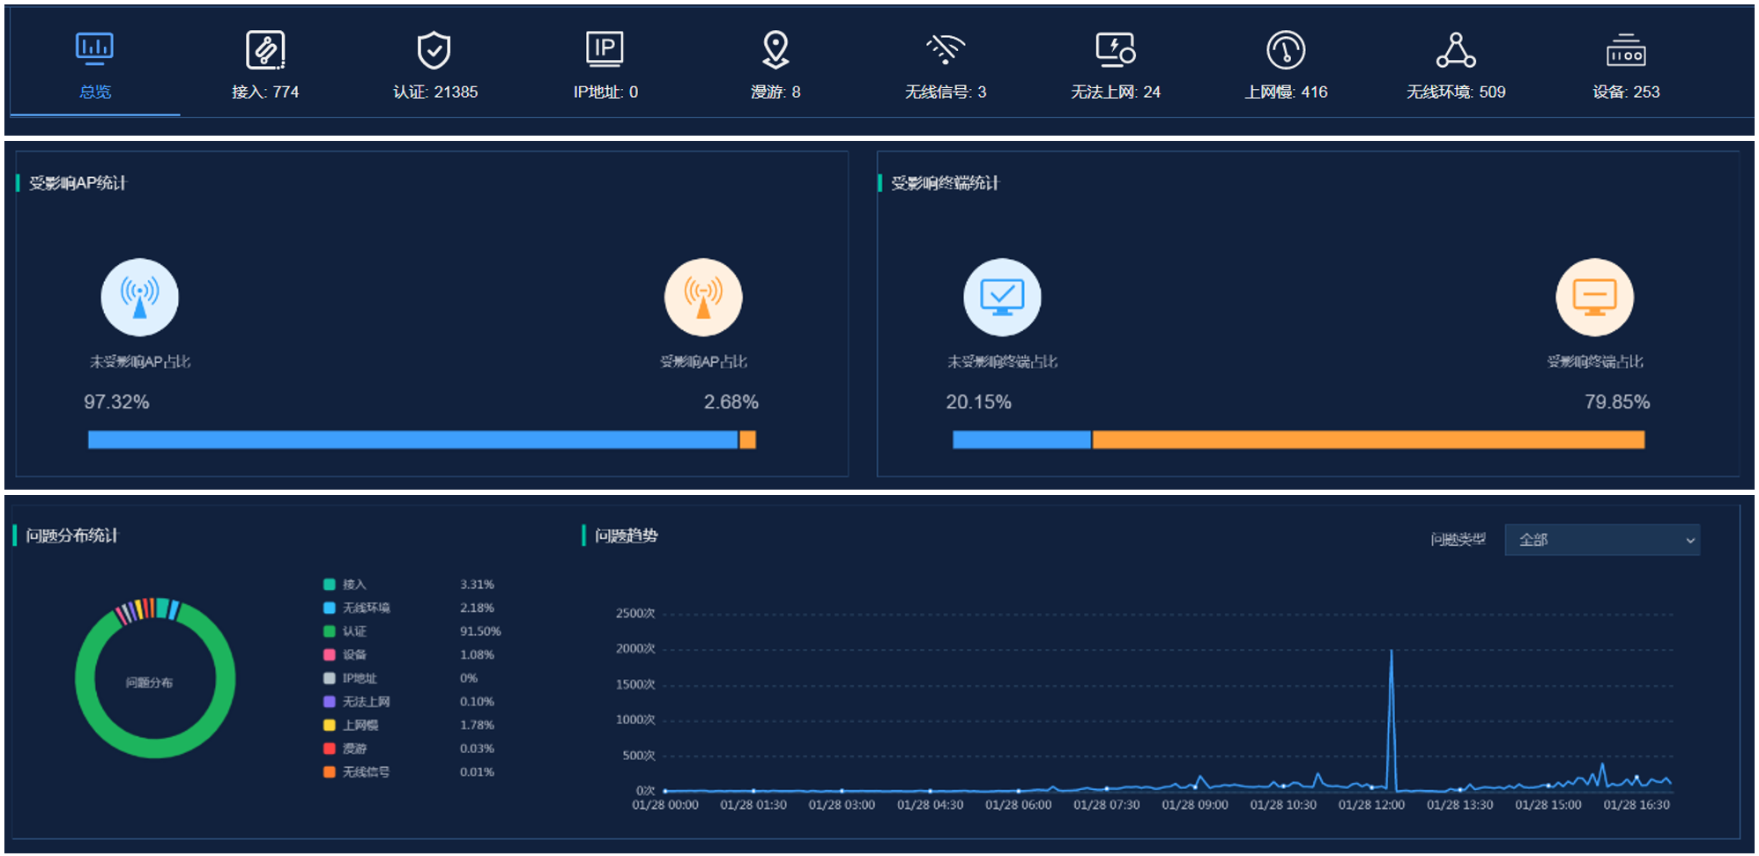Image resolution: width=1759 pixels, height=856 pixels.
Task: Click the 2500次 y-axis label
Action: (635, 613)
